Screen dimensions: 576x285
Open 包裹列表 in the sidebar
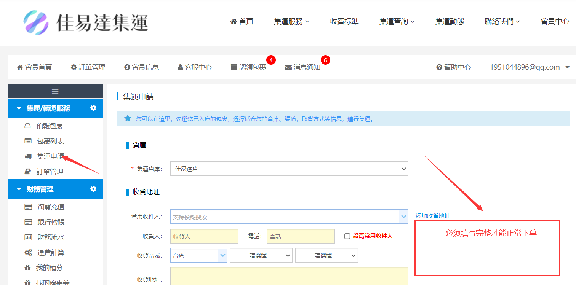click(50, 141)
